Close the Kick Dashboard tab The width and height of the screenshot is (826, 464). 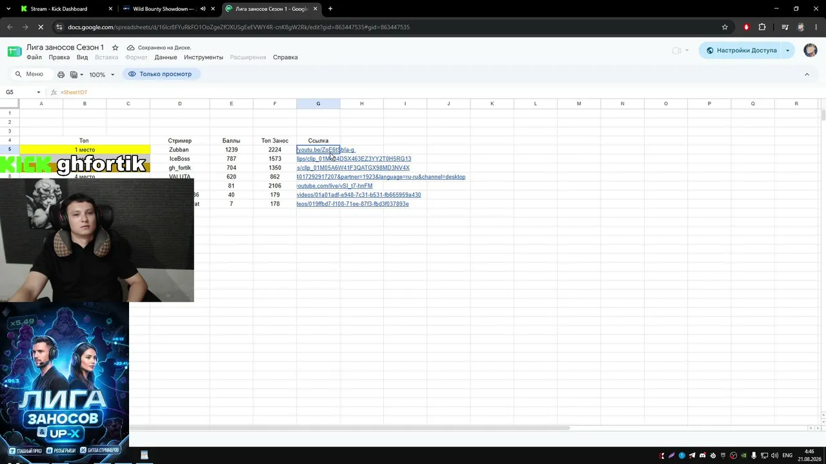pyautogui.click(x=110, y=9)
